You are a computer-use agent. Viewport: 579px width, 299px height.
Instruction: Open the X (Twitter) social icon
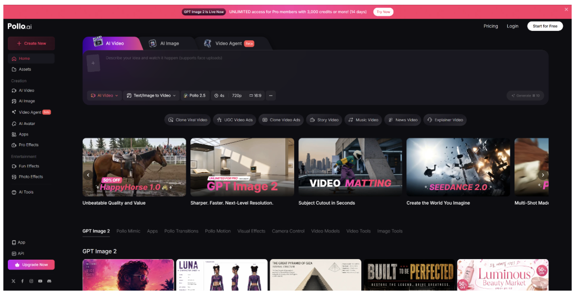13,281
